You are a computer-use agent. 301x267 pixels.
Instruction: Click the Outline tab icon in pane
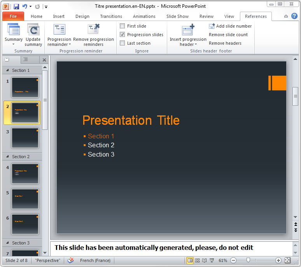(26, 59)
